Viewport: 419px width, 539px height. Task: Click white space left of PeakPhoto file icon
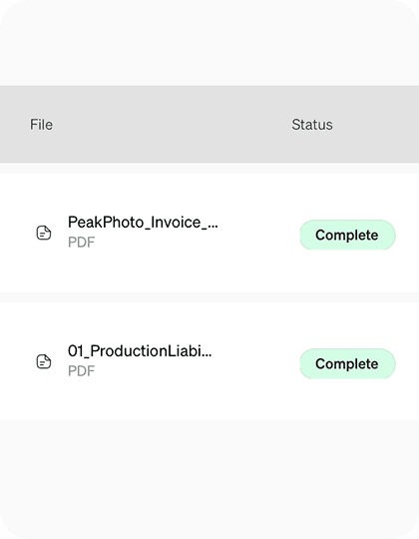(x=18, y=233)
